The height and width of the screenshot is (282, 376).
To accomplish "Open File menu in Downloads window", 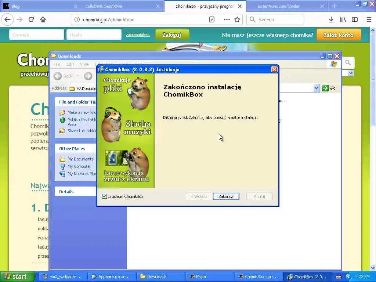I will click(57, 64).
